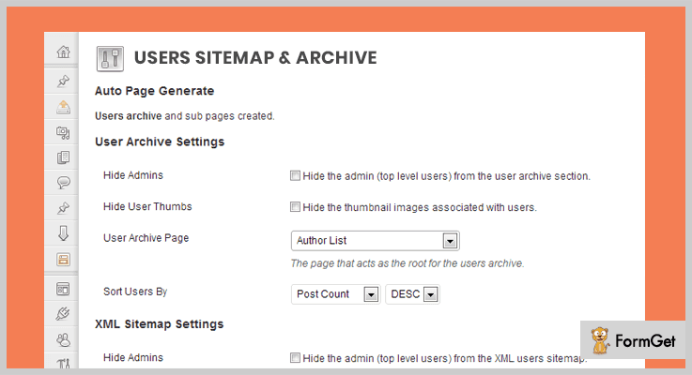Open the Post Count sort dropdown
The width and height of the screenshot is (692, 375).
coord(335,294)
